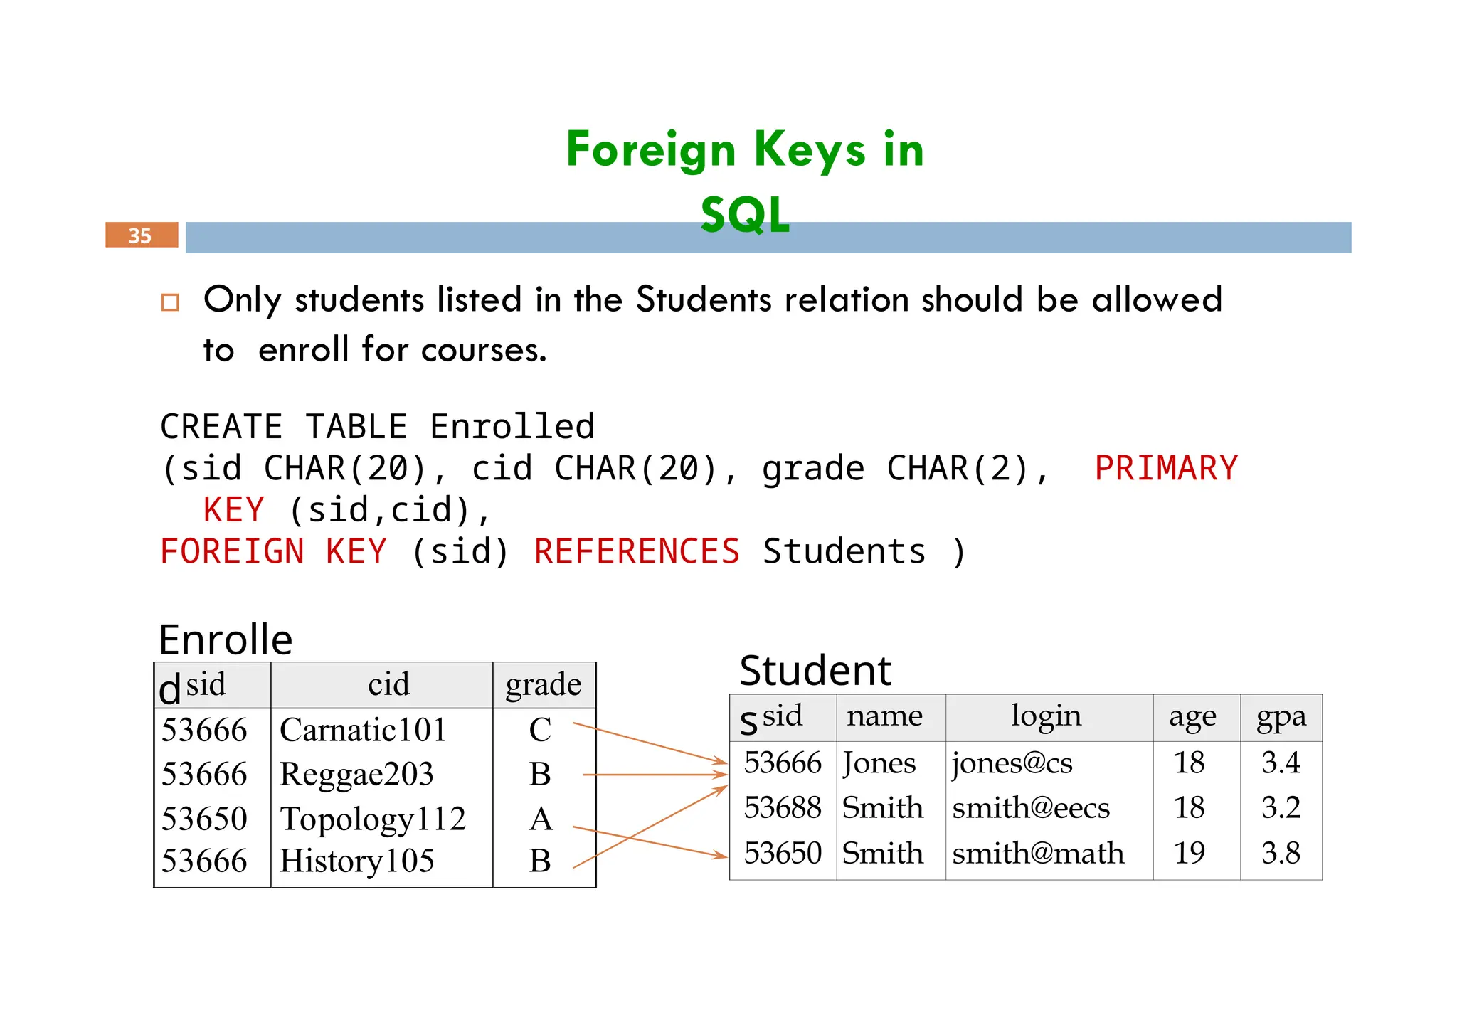Click the Jones name cell
The image size is (1457, 1030).
click(x=879, y=763)
